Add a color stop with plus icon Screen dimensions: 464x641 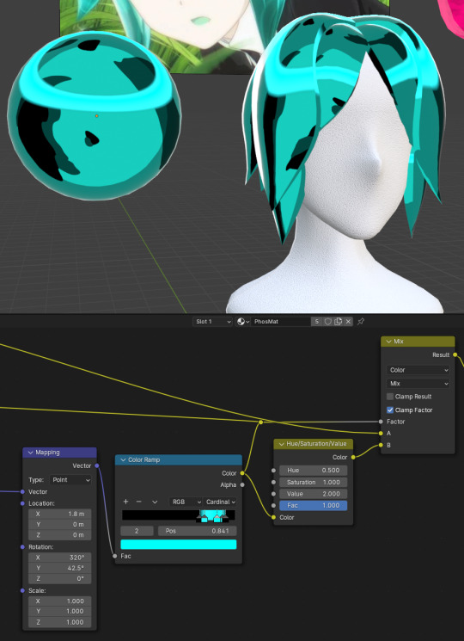tap(125, 502)
